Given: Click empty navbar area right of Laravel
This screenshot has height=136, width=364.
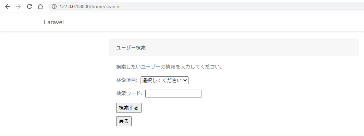Looking at the screenshot, I should 209,22.
